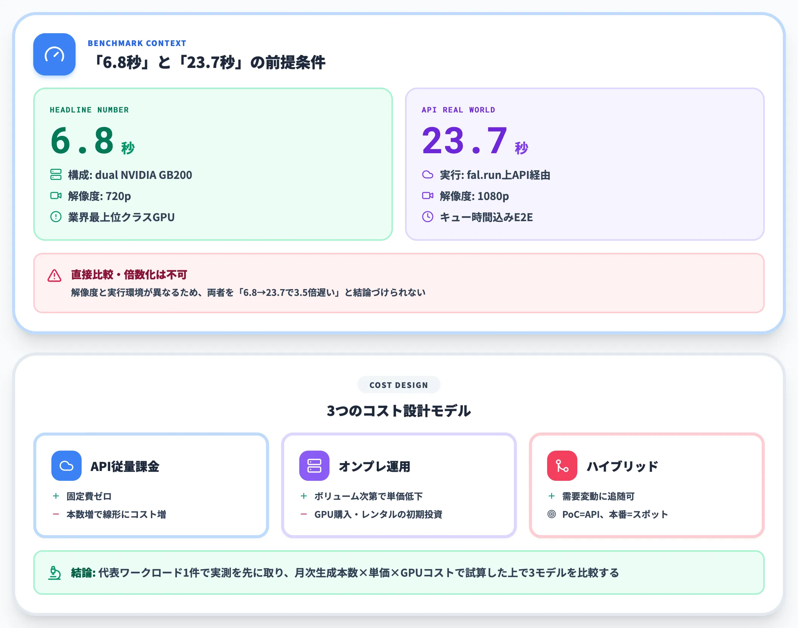Click the heading 3つのコスト設計モデル
Viewport: 798px width, 628px height.
pos(399,411)
